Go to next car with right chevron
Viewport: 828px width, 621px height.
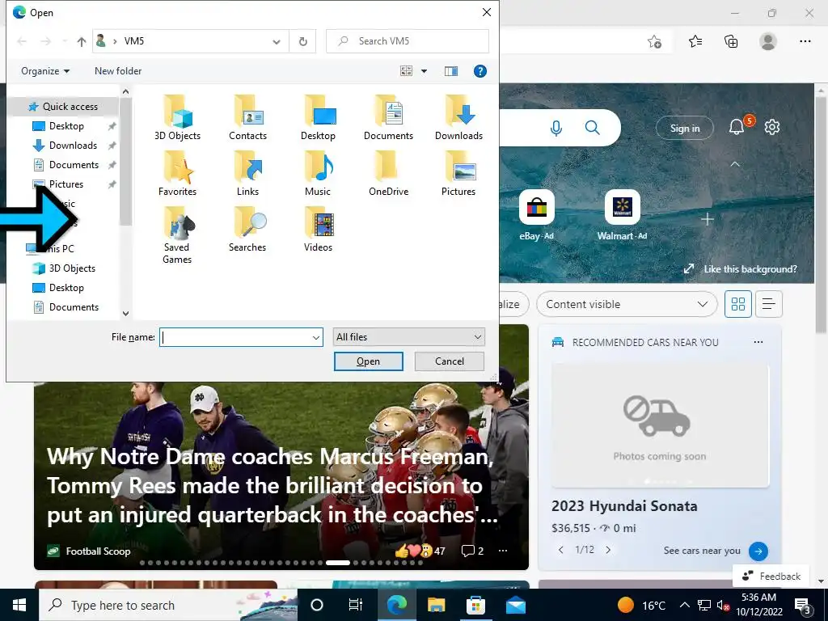608,550
